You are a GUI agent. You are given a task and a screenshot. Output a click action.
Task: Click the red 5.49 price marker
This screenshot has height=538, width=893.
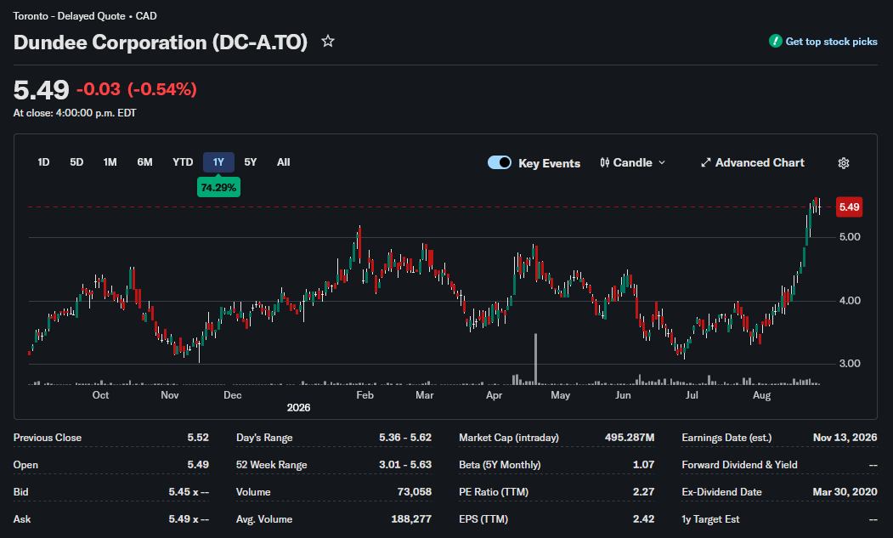tap(849, 207)
